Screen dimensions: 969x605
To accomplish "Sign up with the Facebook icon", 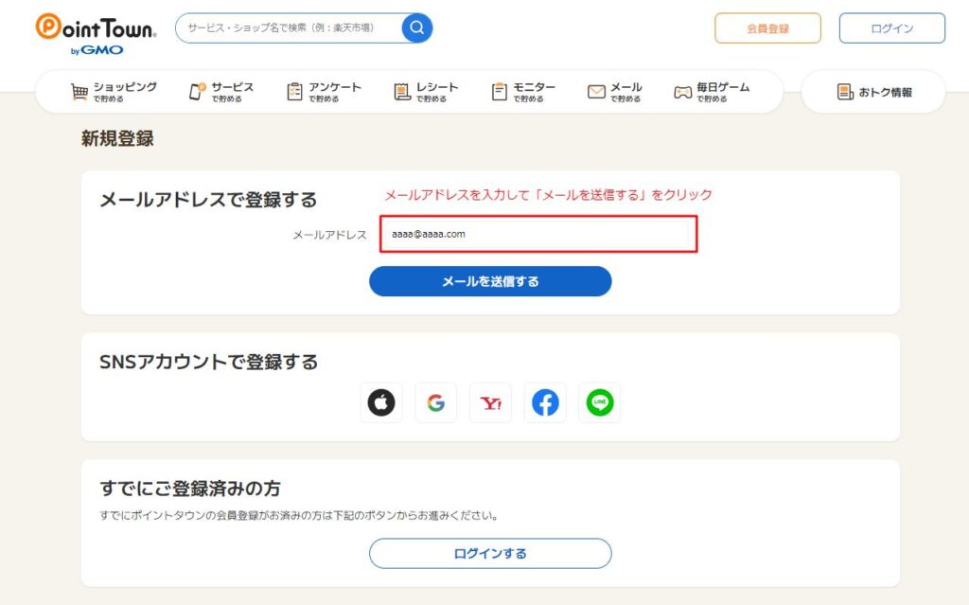I will click(545, 401).
